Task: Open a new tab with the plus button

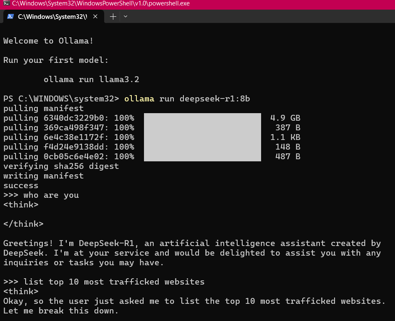Action: [112, 17]
